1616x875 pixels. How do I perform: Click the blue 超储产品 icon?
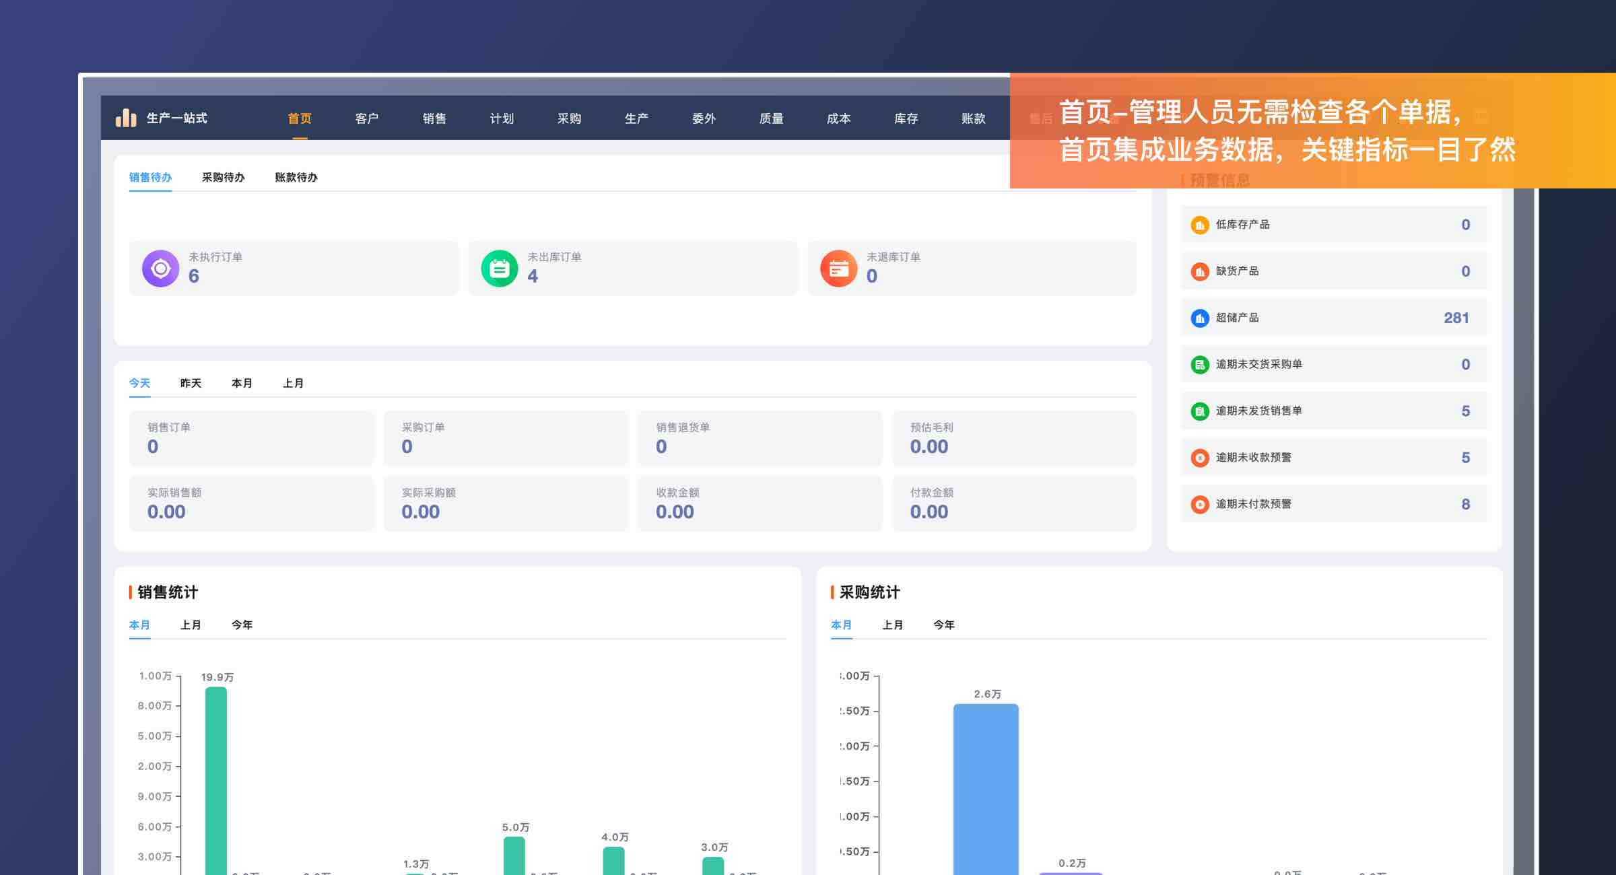pos(1199,318)
